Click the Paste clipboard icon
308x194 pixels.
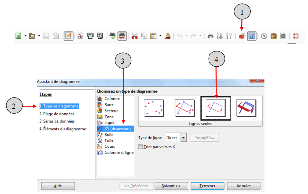click(x=153, y=36)
